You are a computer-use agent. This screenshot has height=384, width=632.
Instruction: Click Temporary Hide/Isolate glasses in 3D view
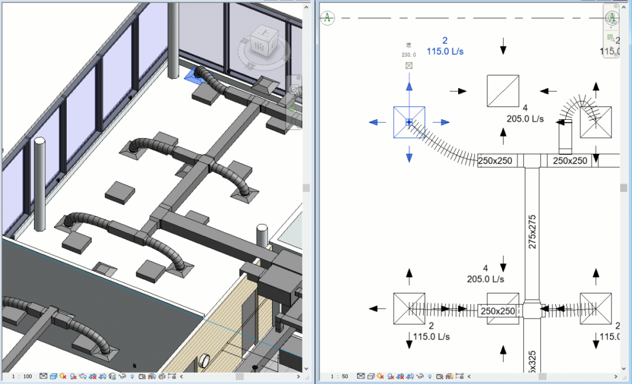[123, 377]
